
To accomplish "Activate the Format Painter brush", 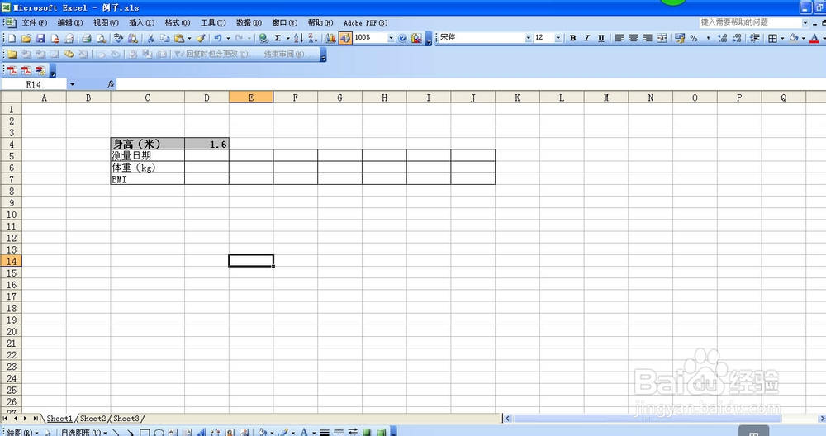I will coord(201,38).
